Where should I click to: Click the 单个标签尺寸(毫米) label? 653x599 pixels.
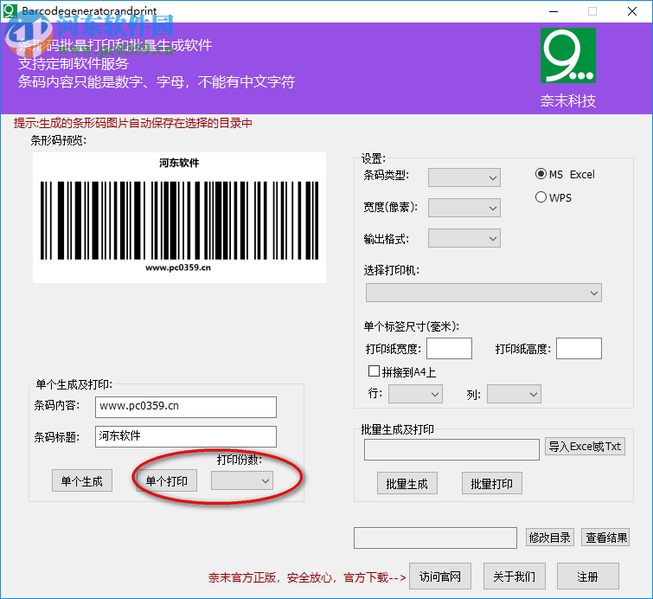click(412, 326)
